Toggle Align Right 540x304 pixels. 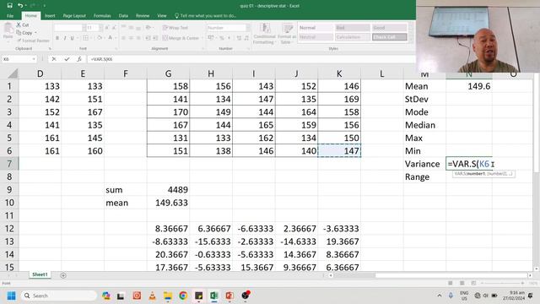[138, 38]
